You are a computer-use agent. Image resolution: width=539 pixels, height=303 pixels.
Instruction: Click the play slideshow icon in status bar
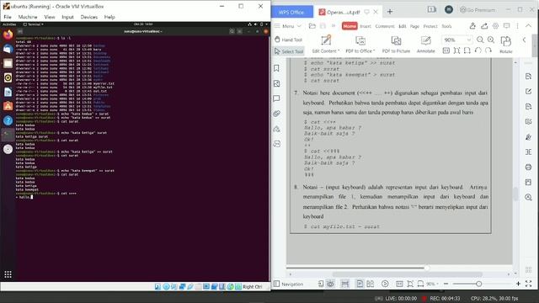coord(385,284)
